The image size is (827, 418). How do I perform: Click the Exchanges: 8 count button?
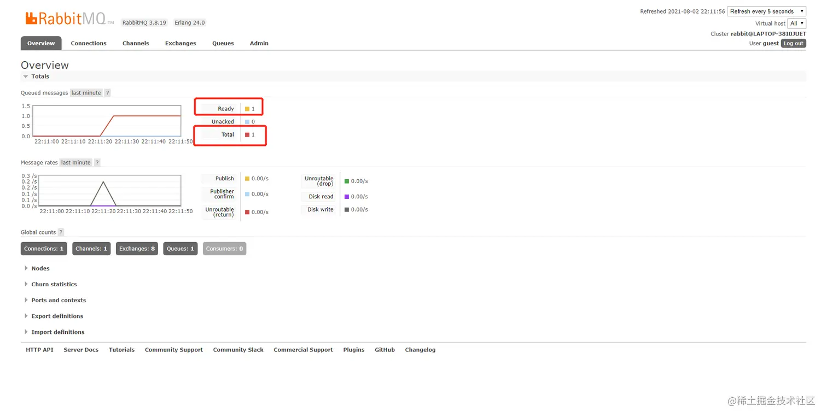tap(137, 249)
